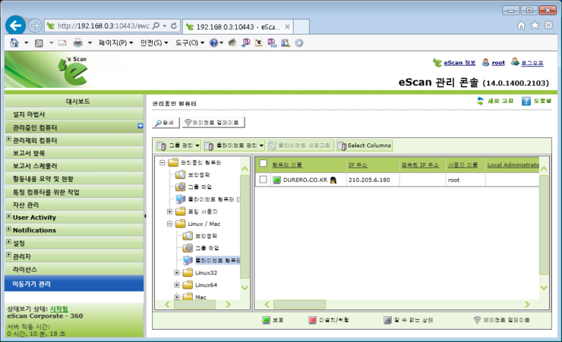Click the green refresh arrows icon
The width and height of the screenshot is (562, 342).
click(480, 101)
